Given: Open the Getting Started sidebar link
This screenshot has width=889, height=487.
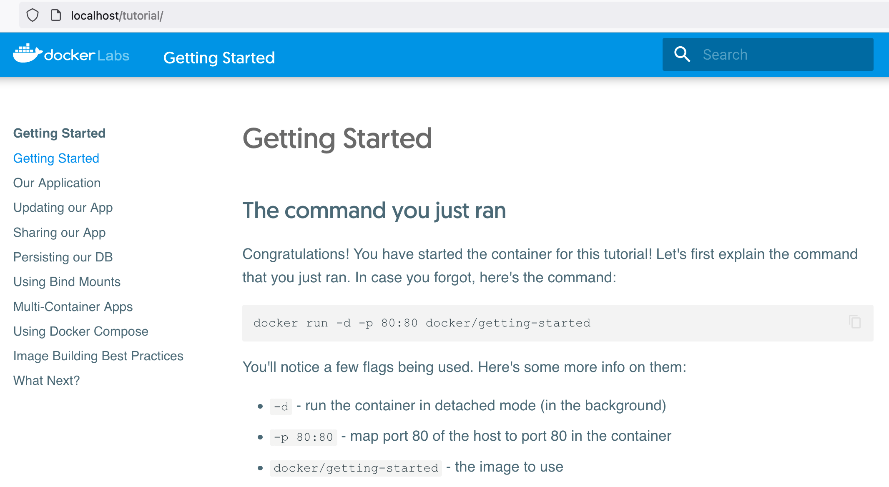Looking at the screenshot, I should coord(56,158).
